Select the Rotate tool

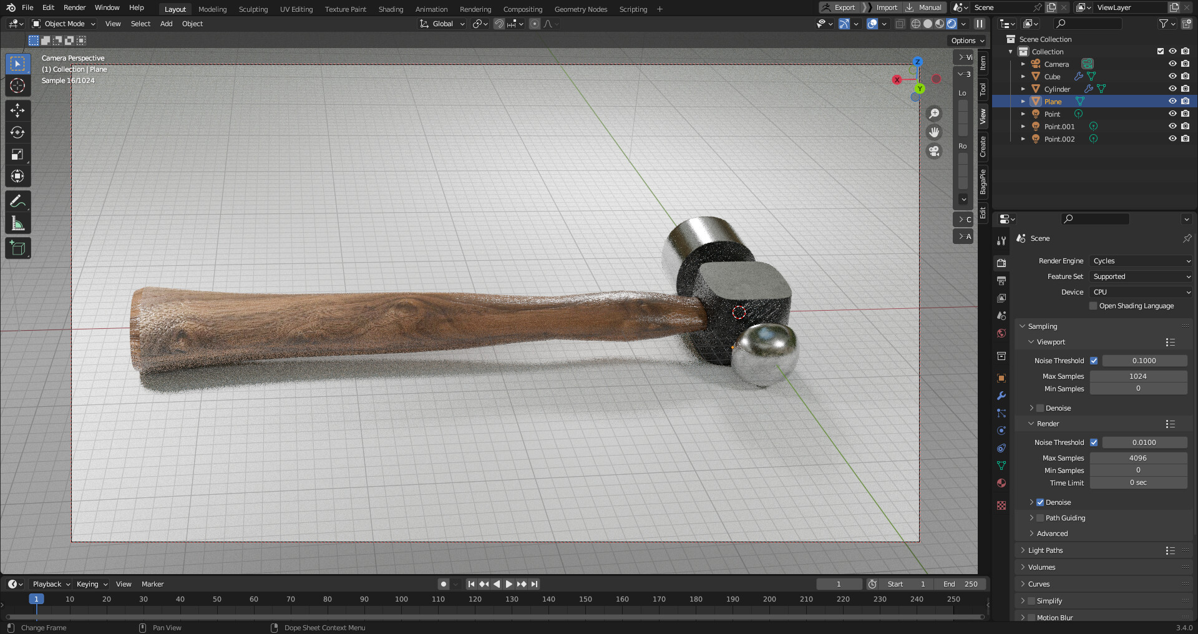coord(17,132)
